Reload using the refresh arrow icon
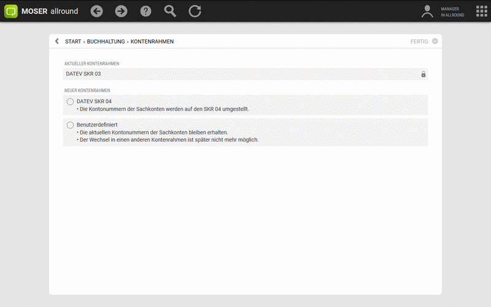The image size is (491, 307). 195,11
